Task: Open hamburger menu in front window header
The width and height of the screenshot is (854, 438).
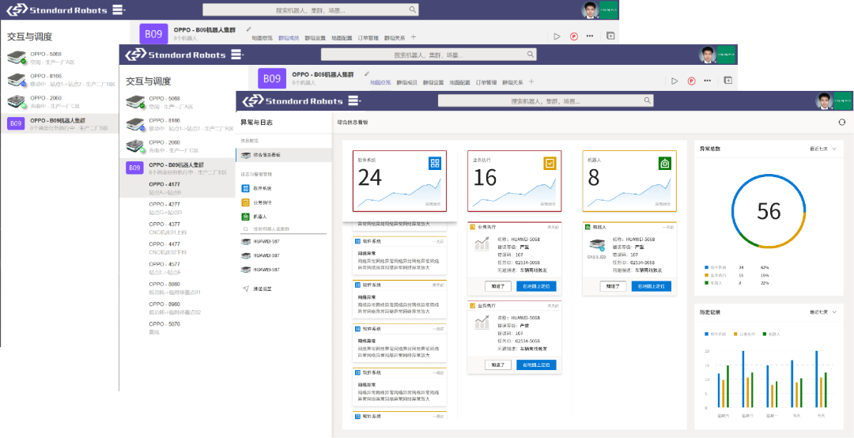Action: pos(353,100)
